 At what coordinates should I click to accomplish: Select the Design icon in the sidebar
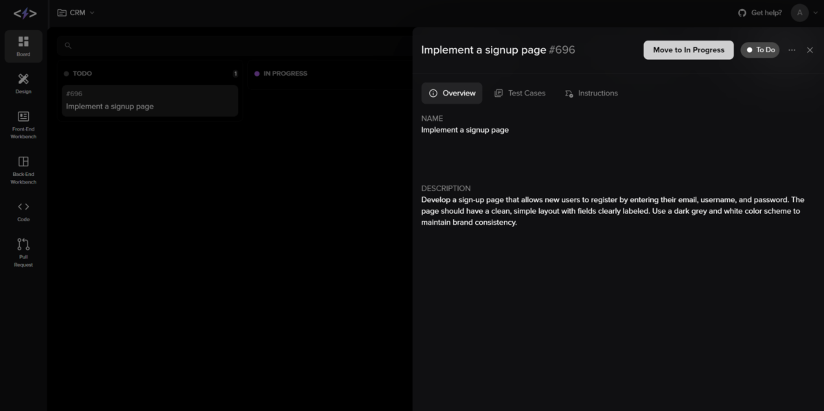coord(23,84)
